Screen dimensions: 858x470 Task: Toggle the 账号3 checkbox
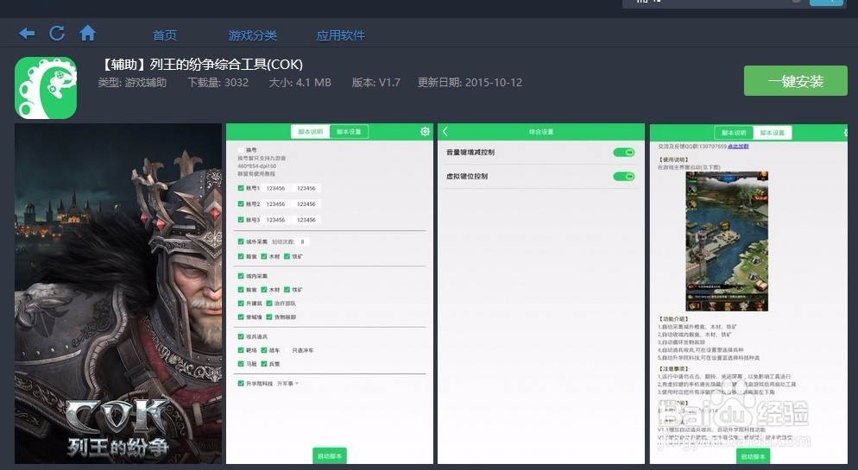(241, 220)
